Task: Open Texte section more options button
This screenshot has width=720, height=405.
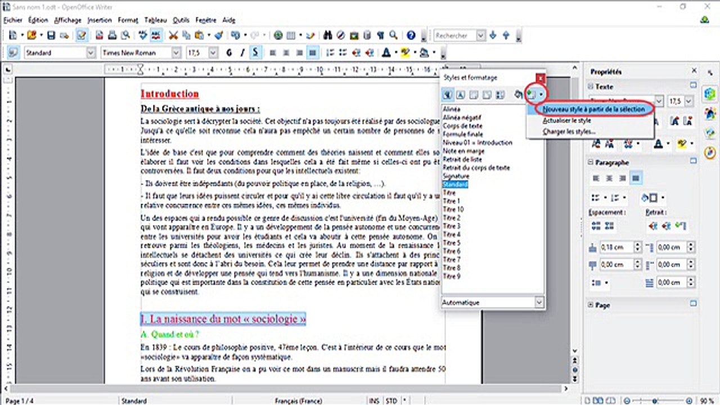Action: point(694,86)
